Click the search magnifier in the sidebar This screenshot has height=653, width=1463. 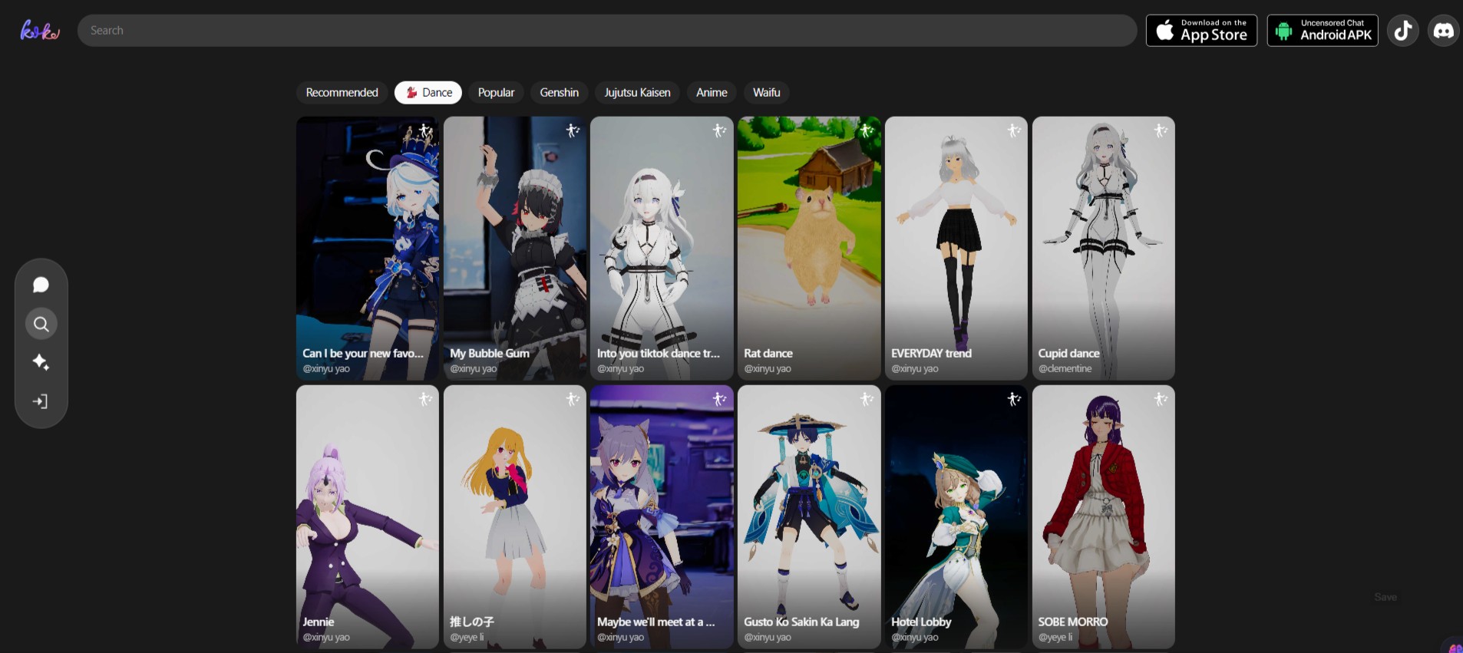point(41,324)
